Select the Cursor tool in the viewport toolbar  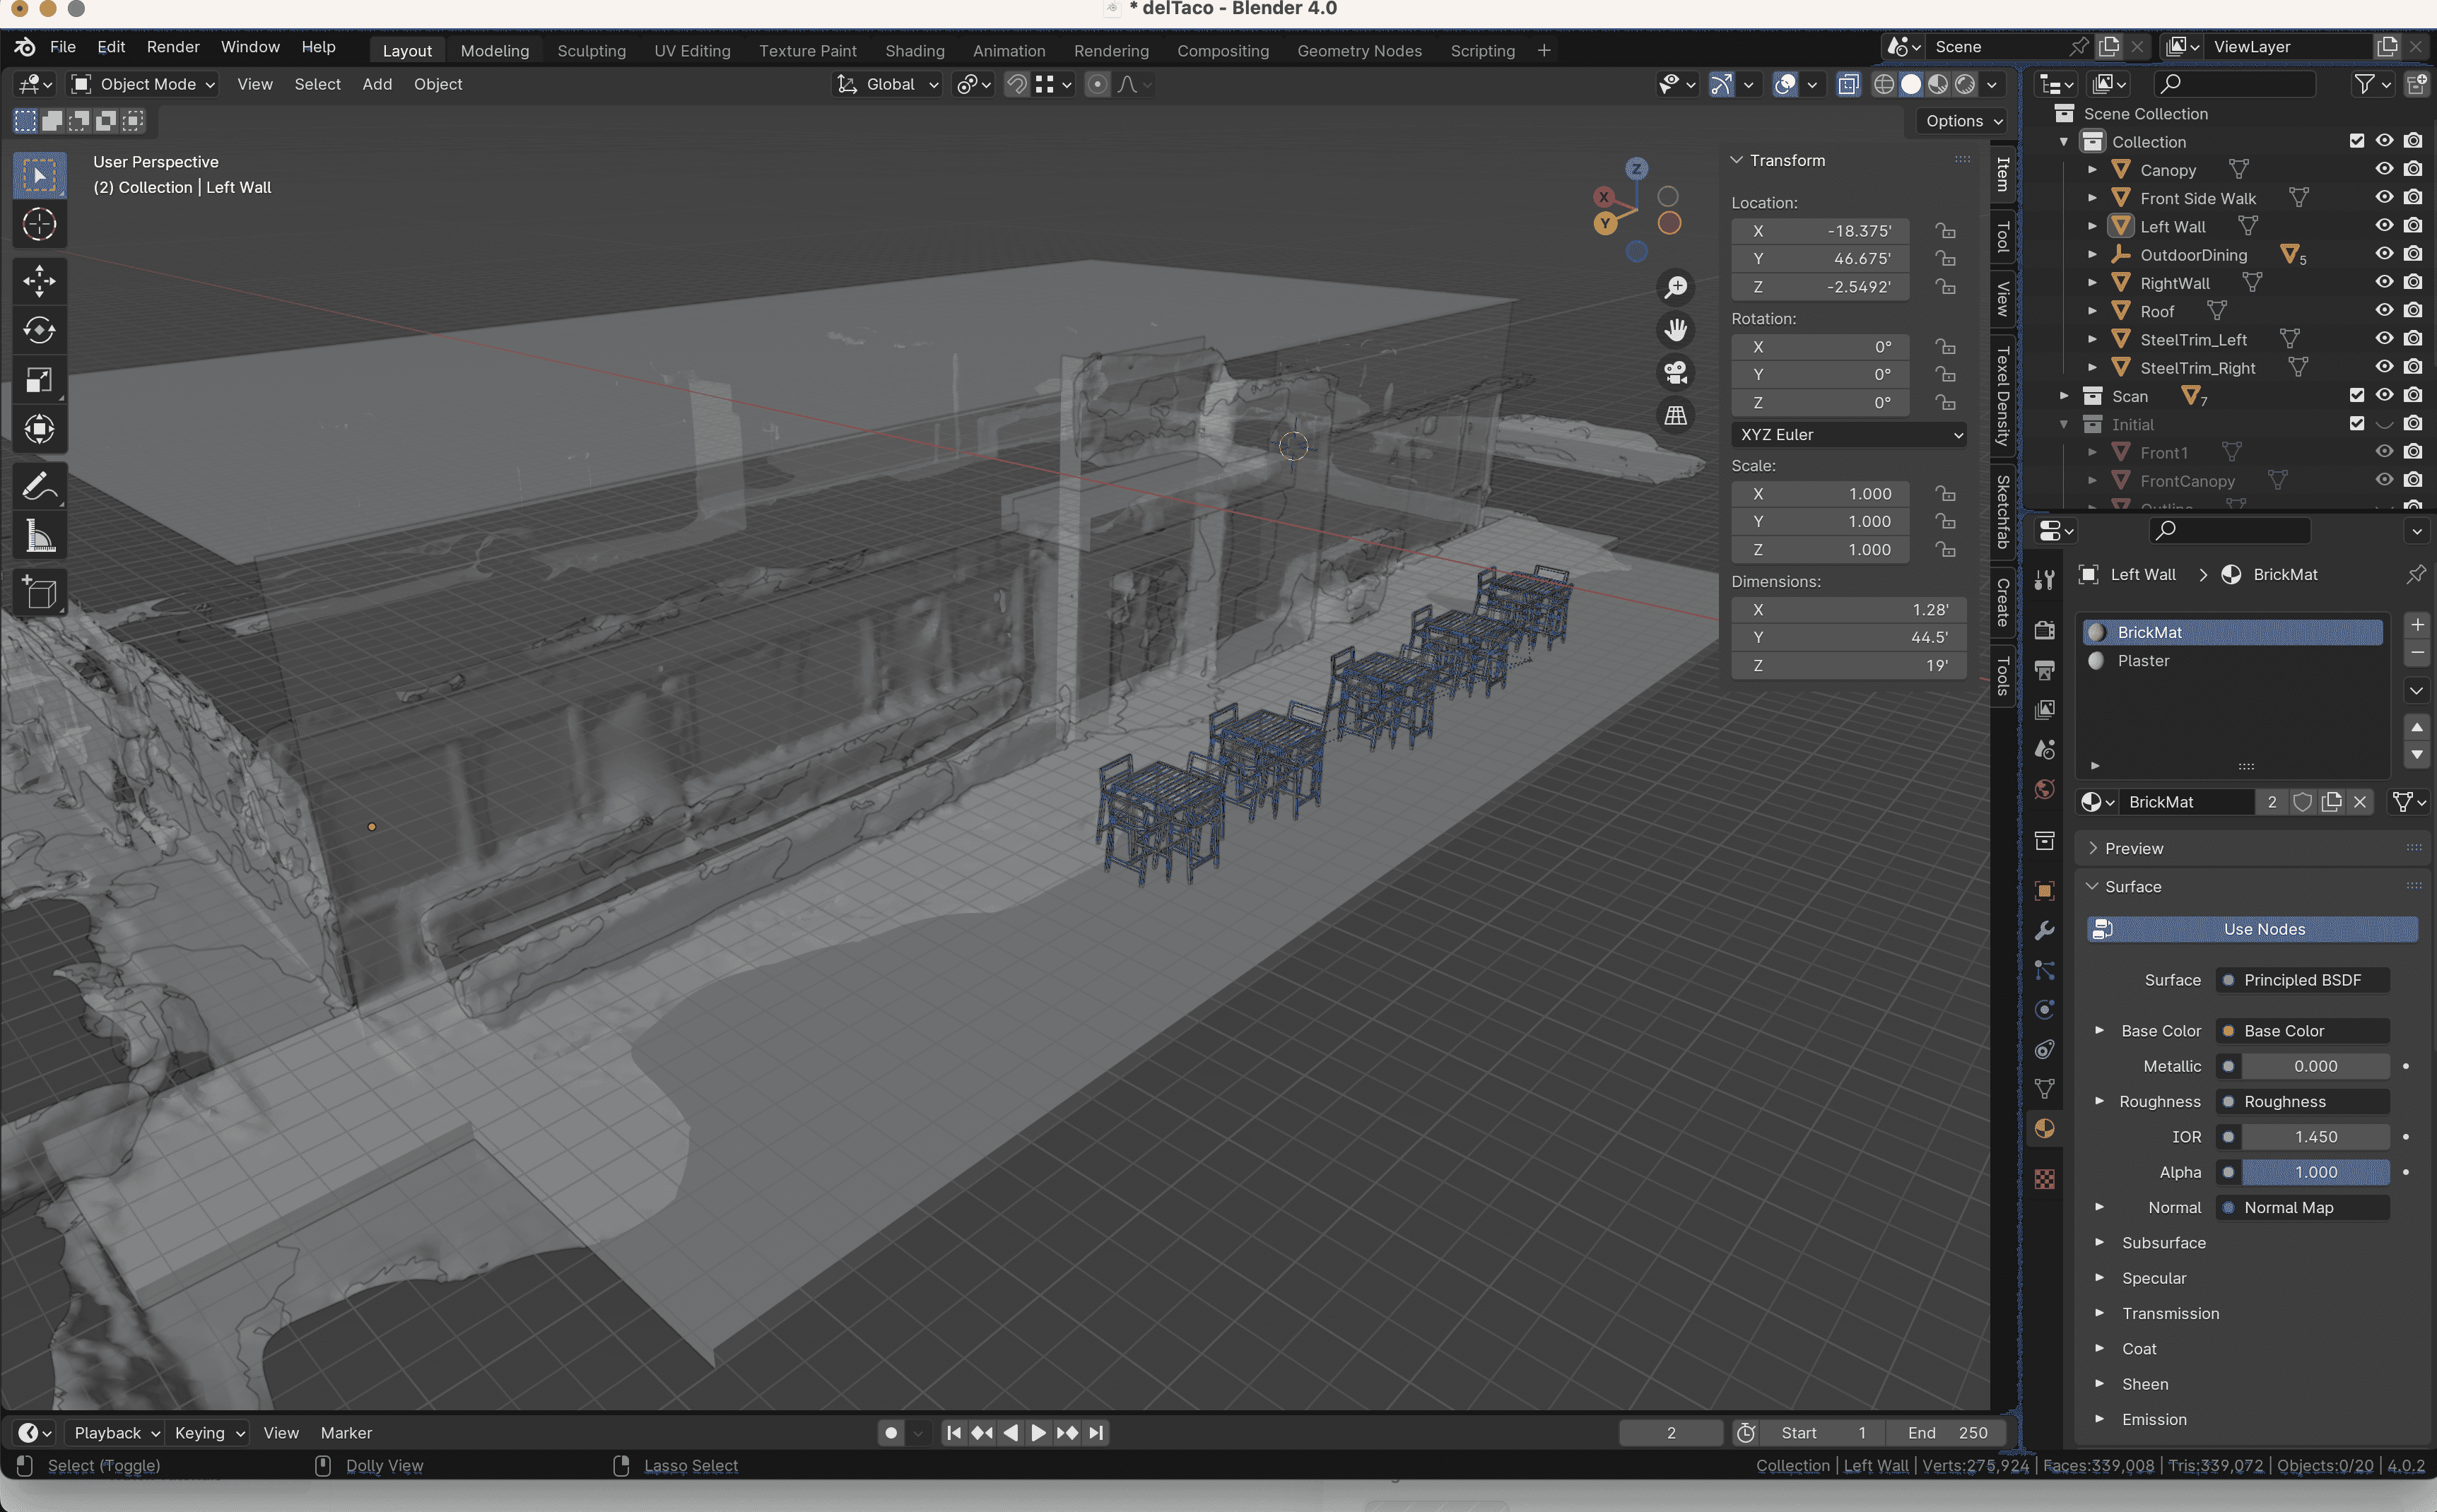click(39, 225)
